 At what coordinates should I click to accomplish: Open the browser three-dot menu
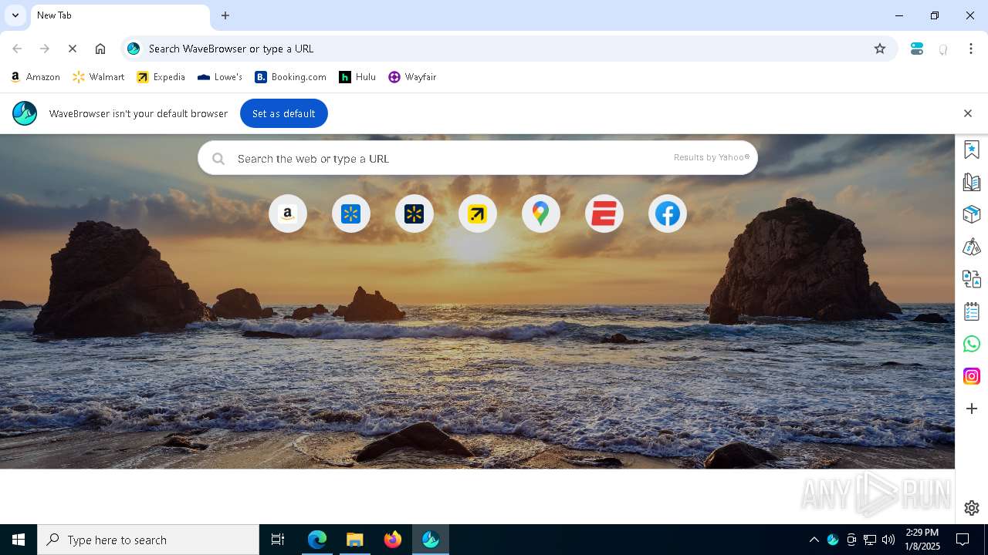pos(971,49)
